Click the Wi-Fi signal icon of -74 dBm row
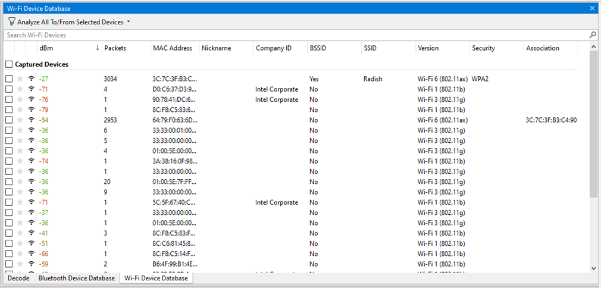Image resolution: width=601 pixels, height=288 pixels. [x=32, y=161]
